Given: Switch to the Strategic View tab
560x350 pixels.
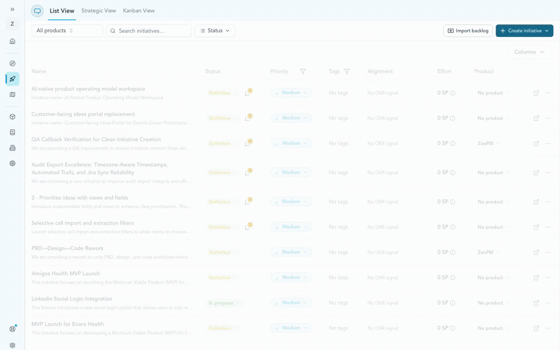Looking at the screenshot, I should 98,11.
